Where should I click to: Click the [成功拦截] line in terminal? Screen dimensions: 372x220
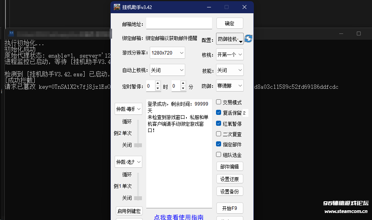pyautogui.click(x=20, y=81)
